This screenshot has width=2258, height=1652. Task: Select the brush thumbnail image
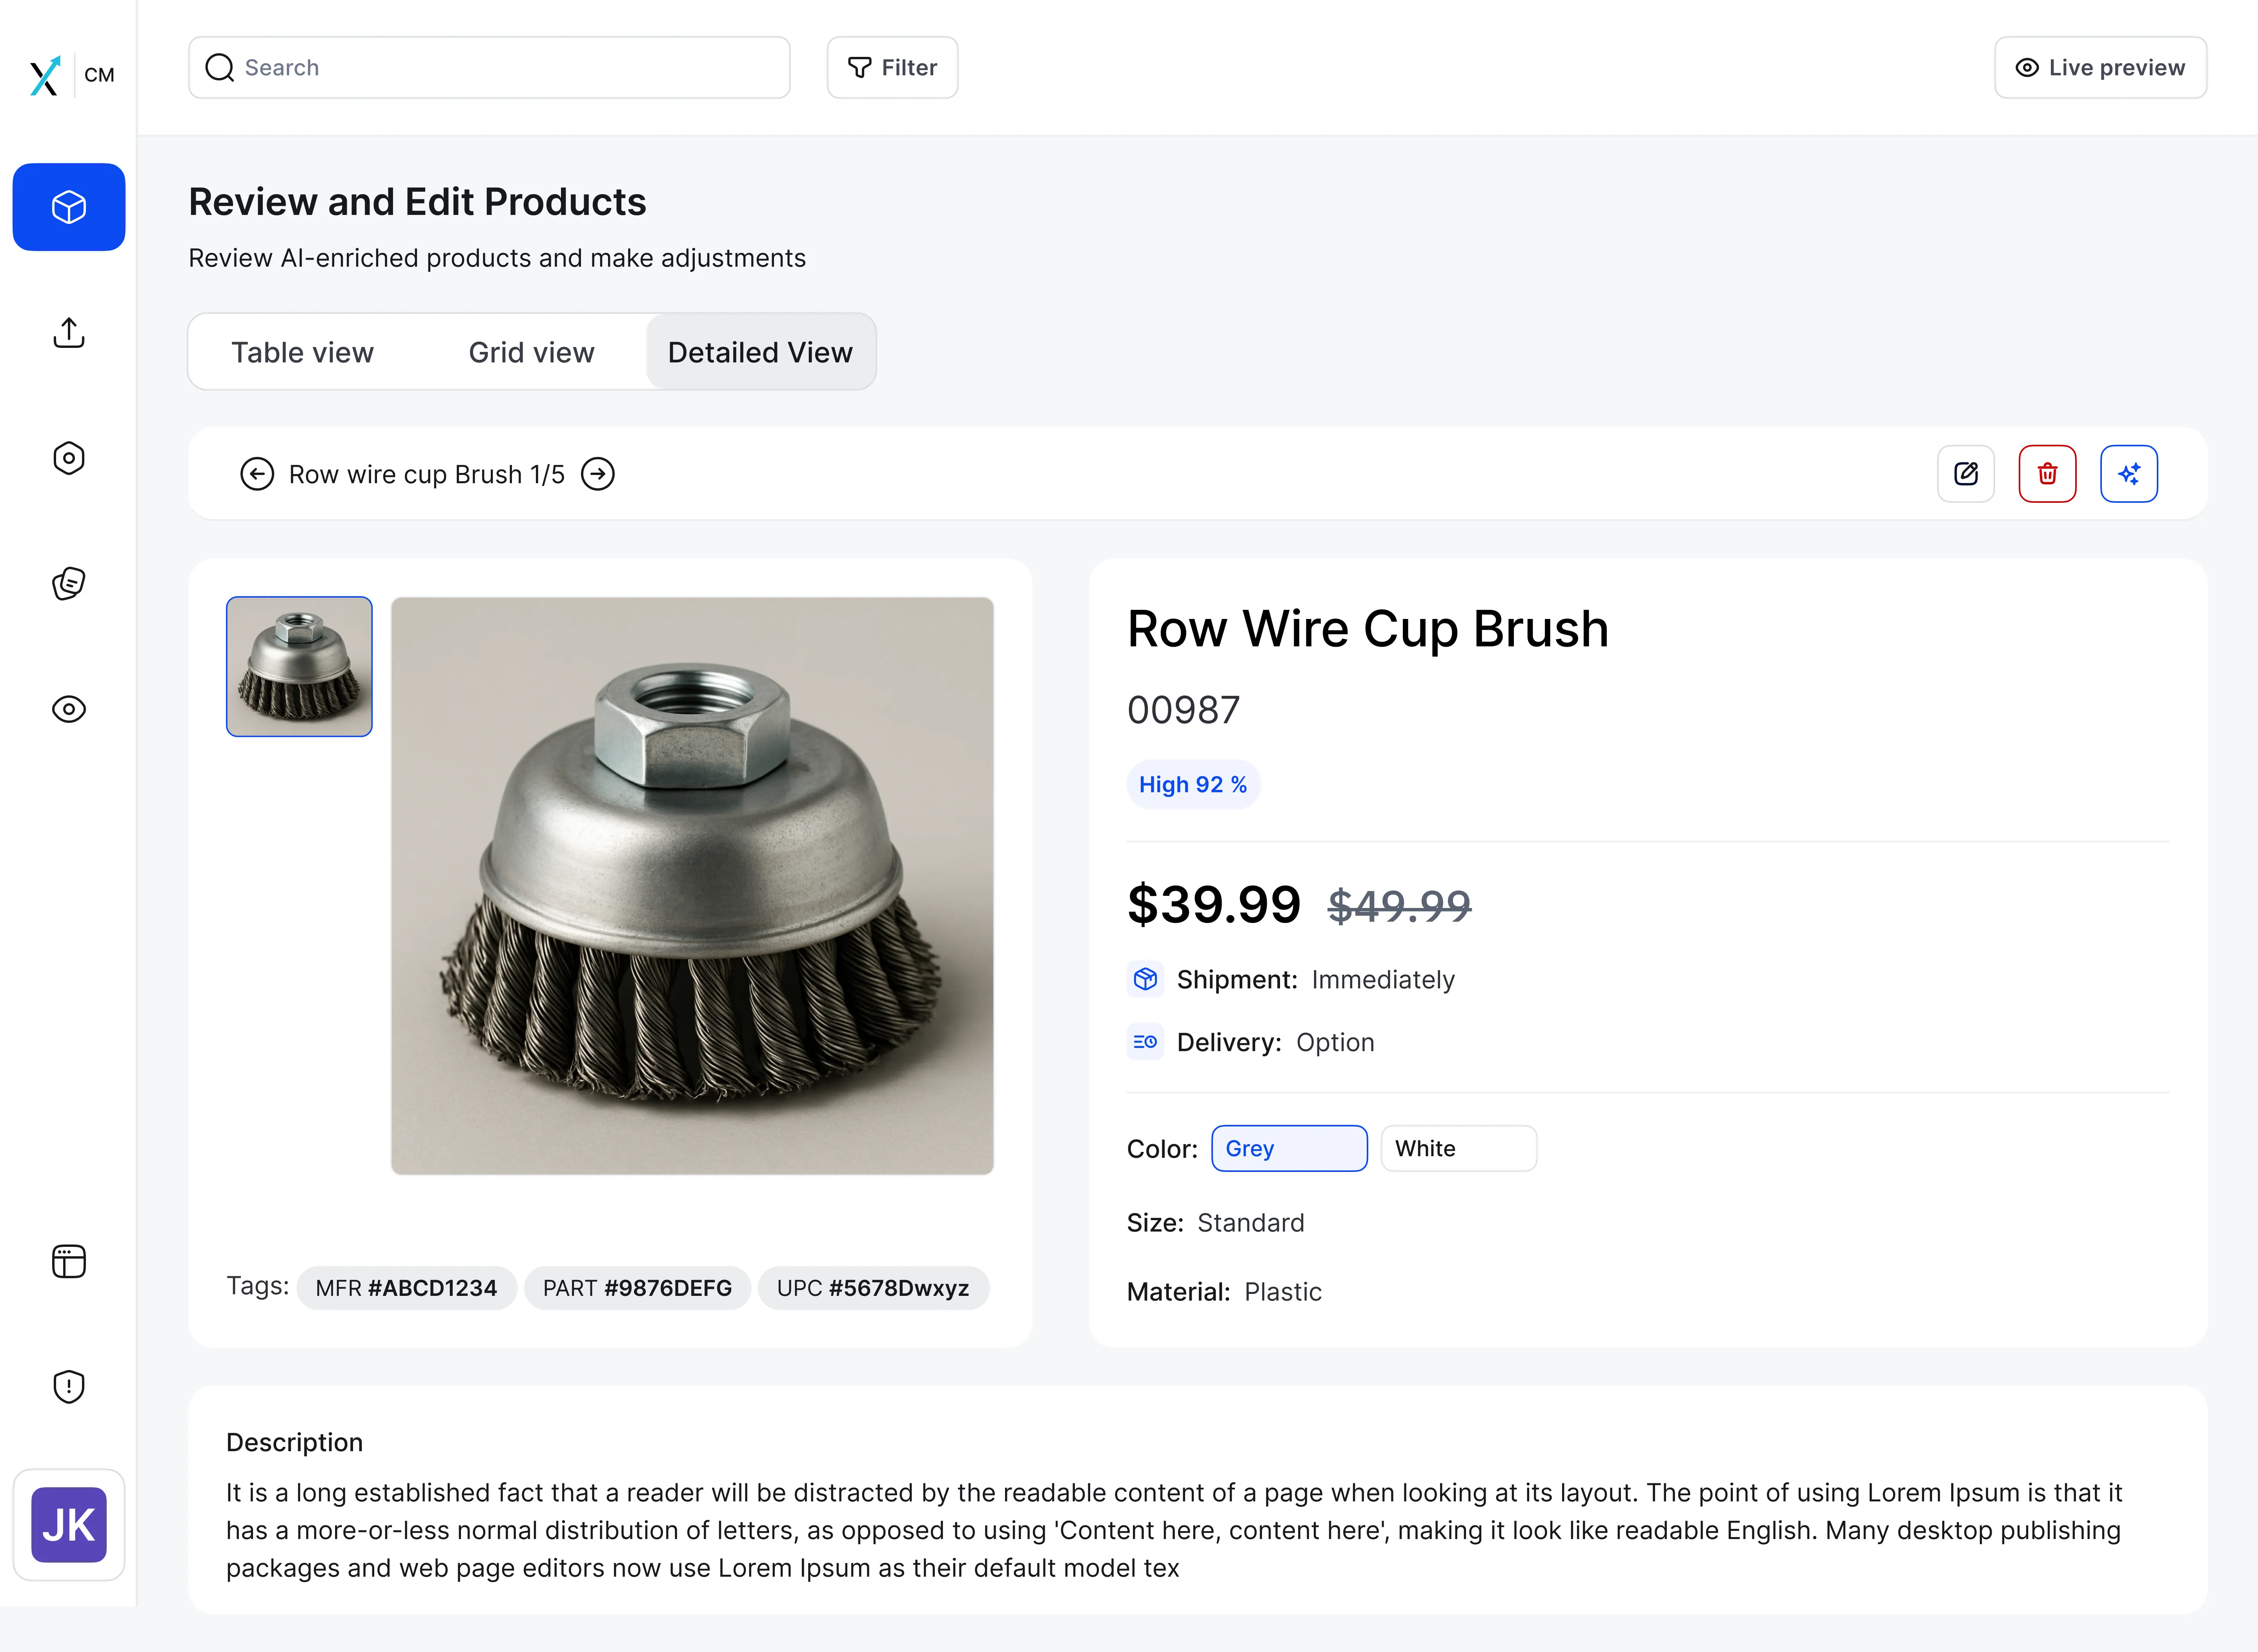299,667
